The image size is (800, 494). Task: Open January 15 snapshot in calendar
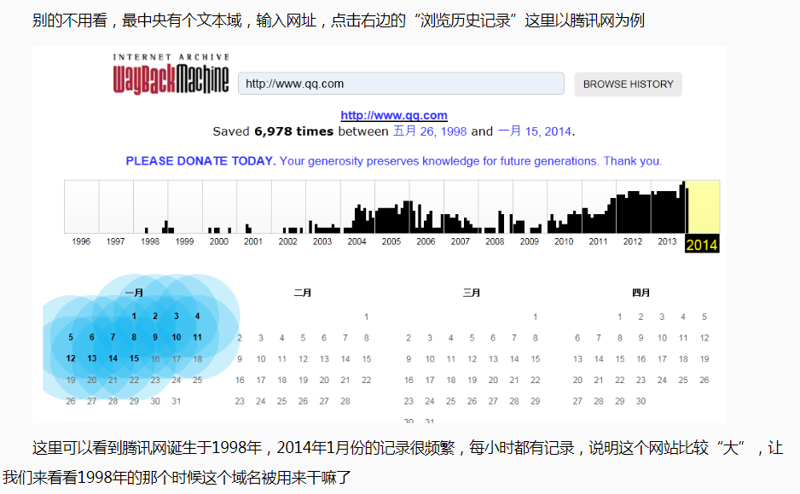tap(134, 358)
